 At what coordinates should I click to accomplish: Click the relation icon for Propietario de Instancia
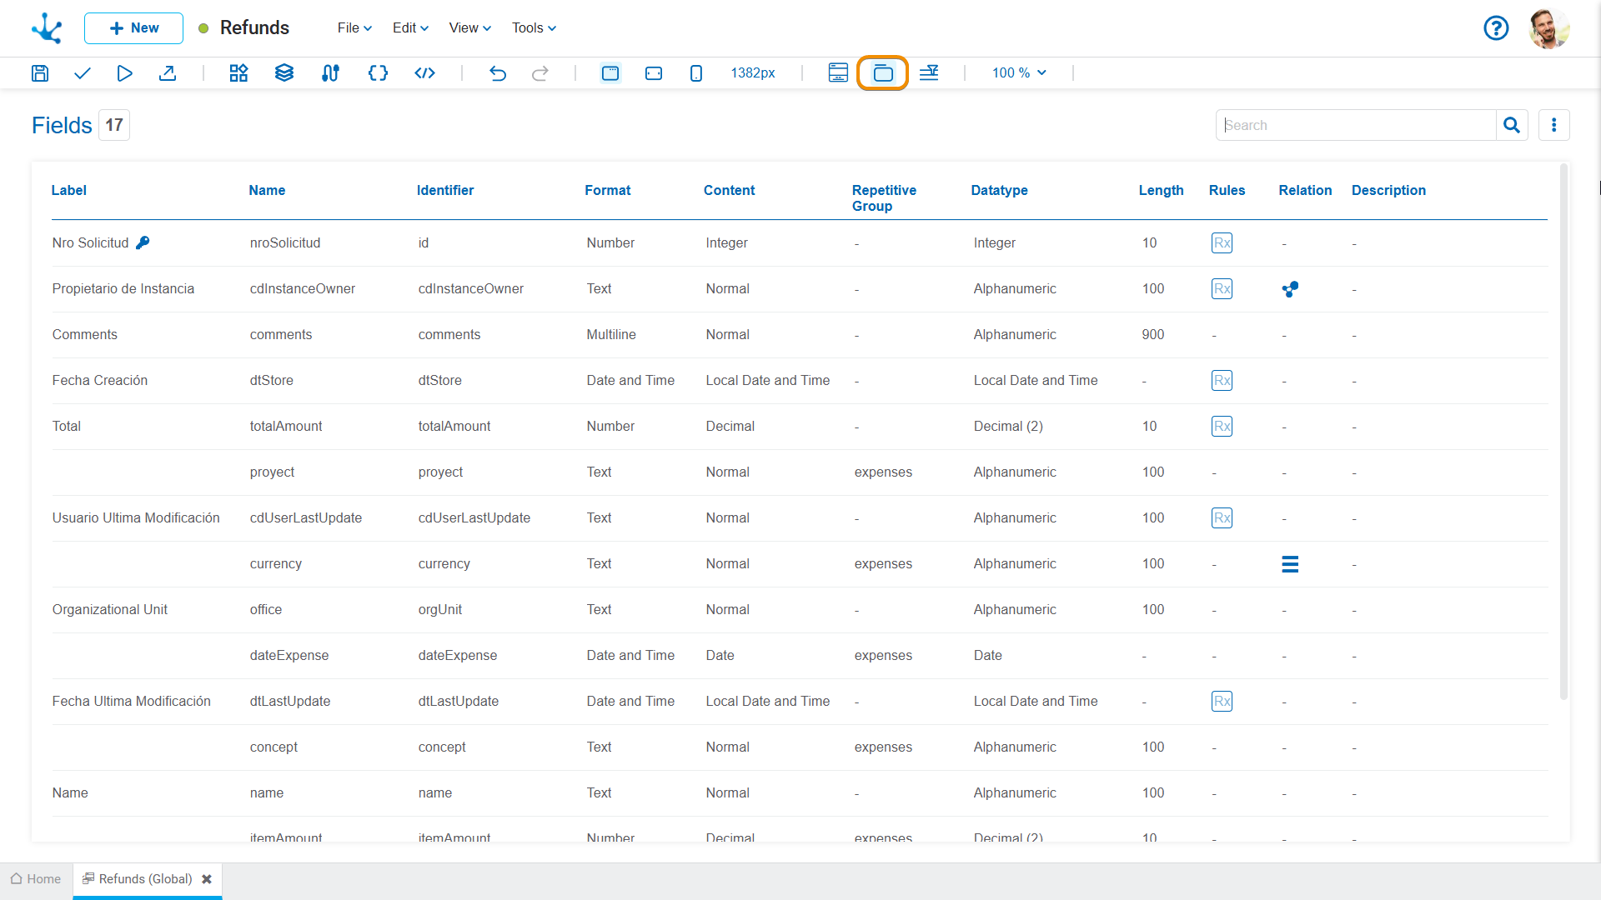tap(1290, 289)
